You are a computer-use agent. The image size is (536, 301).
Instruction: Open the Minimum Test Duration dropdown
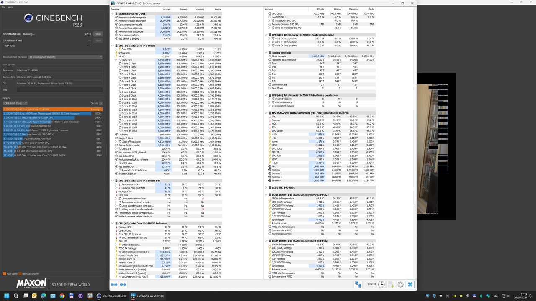pos(65,57)
